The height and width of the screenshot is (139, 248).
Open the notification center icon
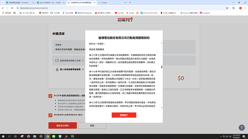coord(244,136)
